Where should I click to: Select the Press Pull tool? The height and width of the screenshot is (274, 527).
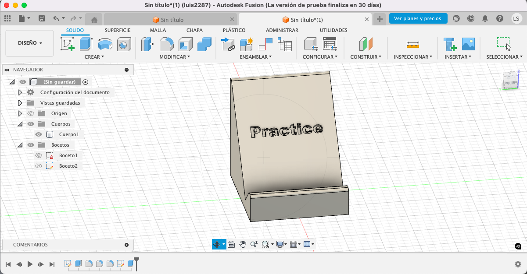click(x=147, y=44)
